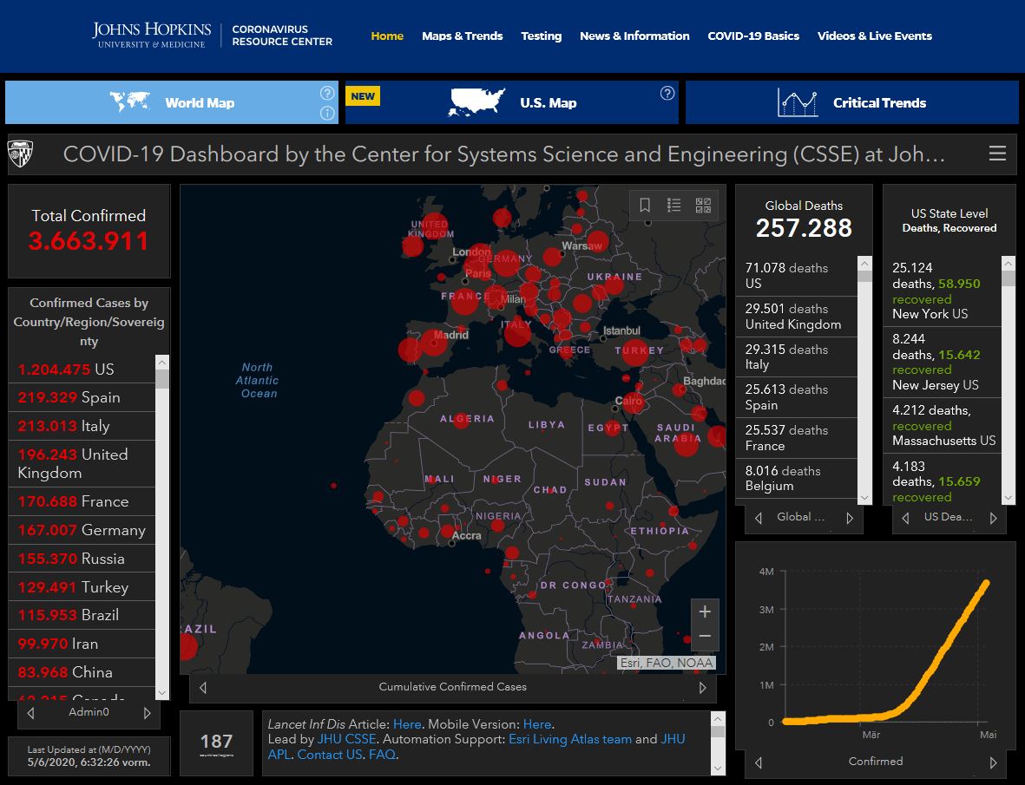Open News & Information menu
Viewport: 1025px width, 785px height.
(x=634, y=36)
